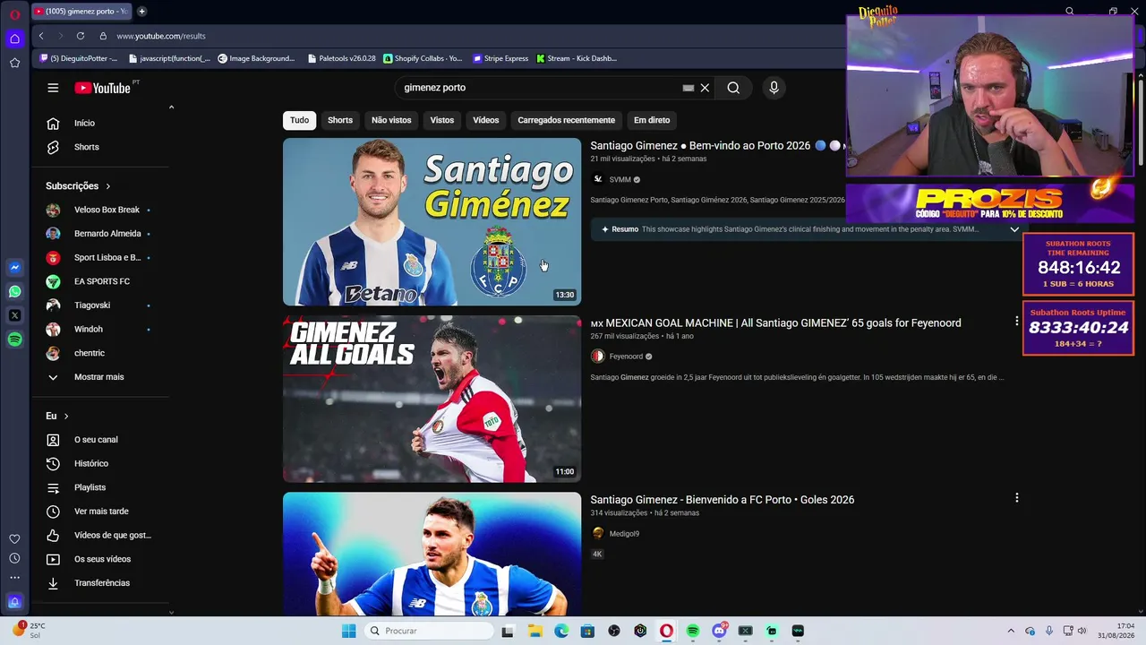Viewport: 1146px width, 645px height.
Task: Open the history clock icon in the Opera sidebar
Action: (14, 558)
